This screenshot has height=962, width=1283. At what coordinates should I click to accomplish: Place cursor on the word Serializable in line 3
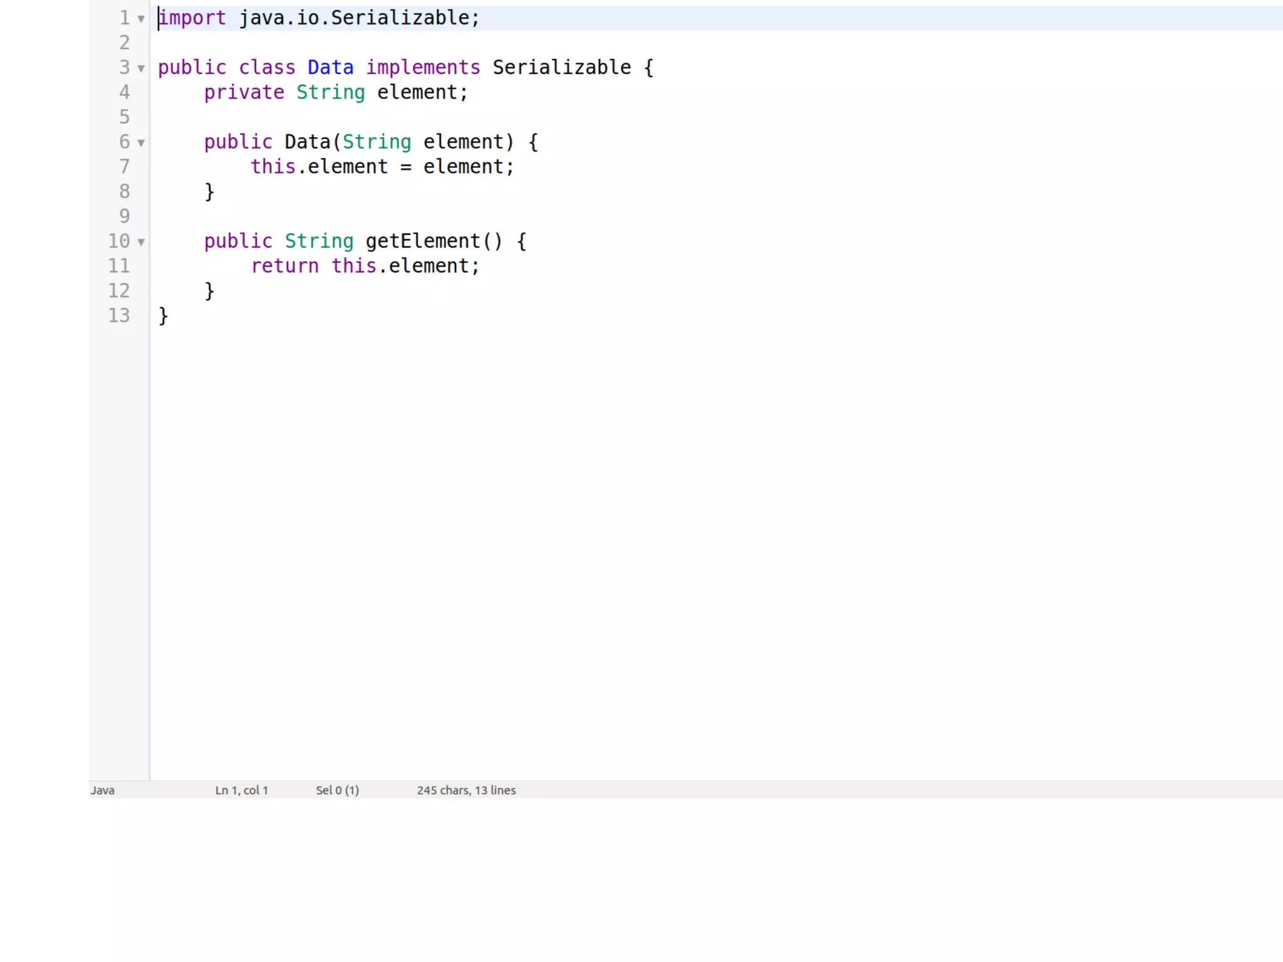(x=561, y=68)
